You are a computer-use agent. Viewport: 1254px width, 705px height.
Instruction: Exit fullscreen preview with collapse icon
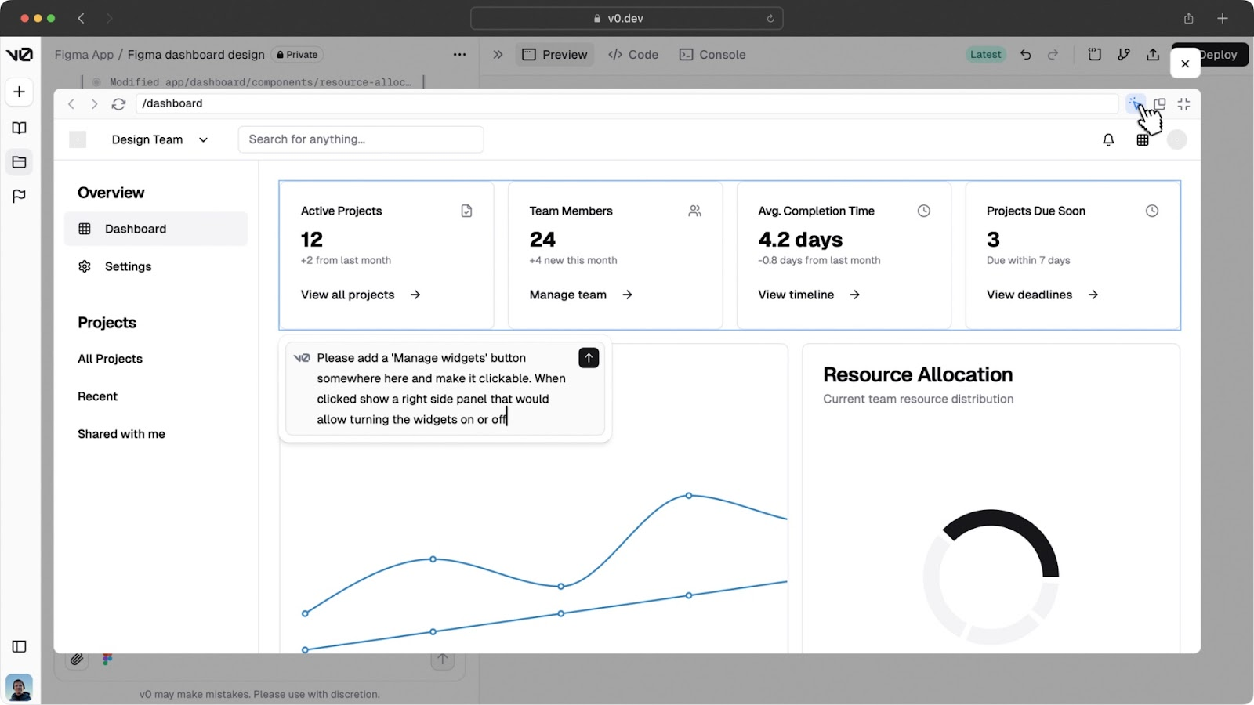(x=1183, y=103)
